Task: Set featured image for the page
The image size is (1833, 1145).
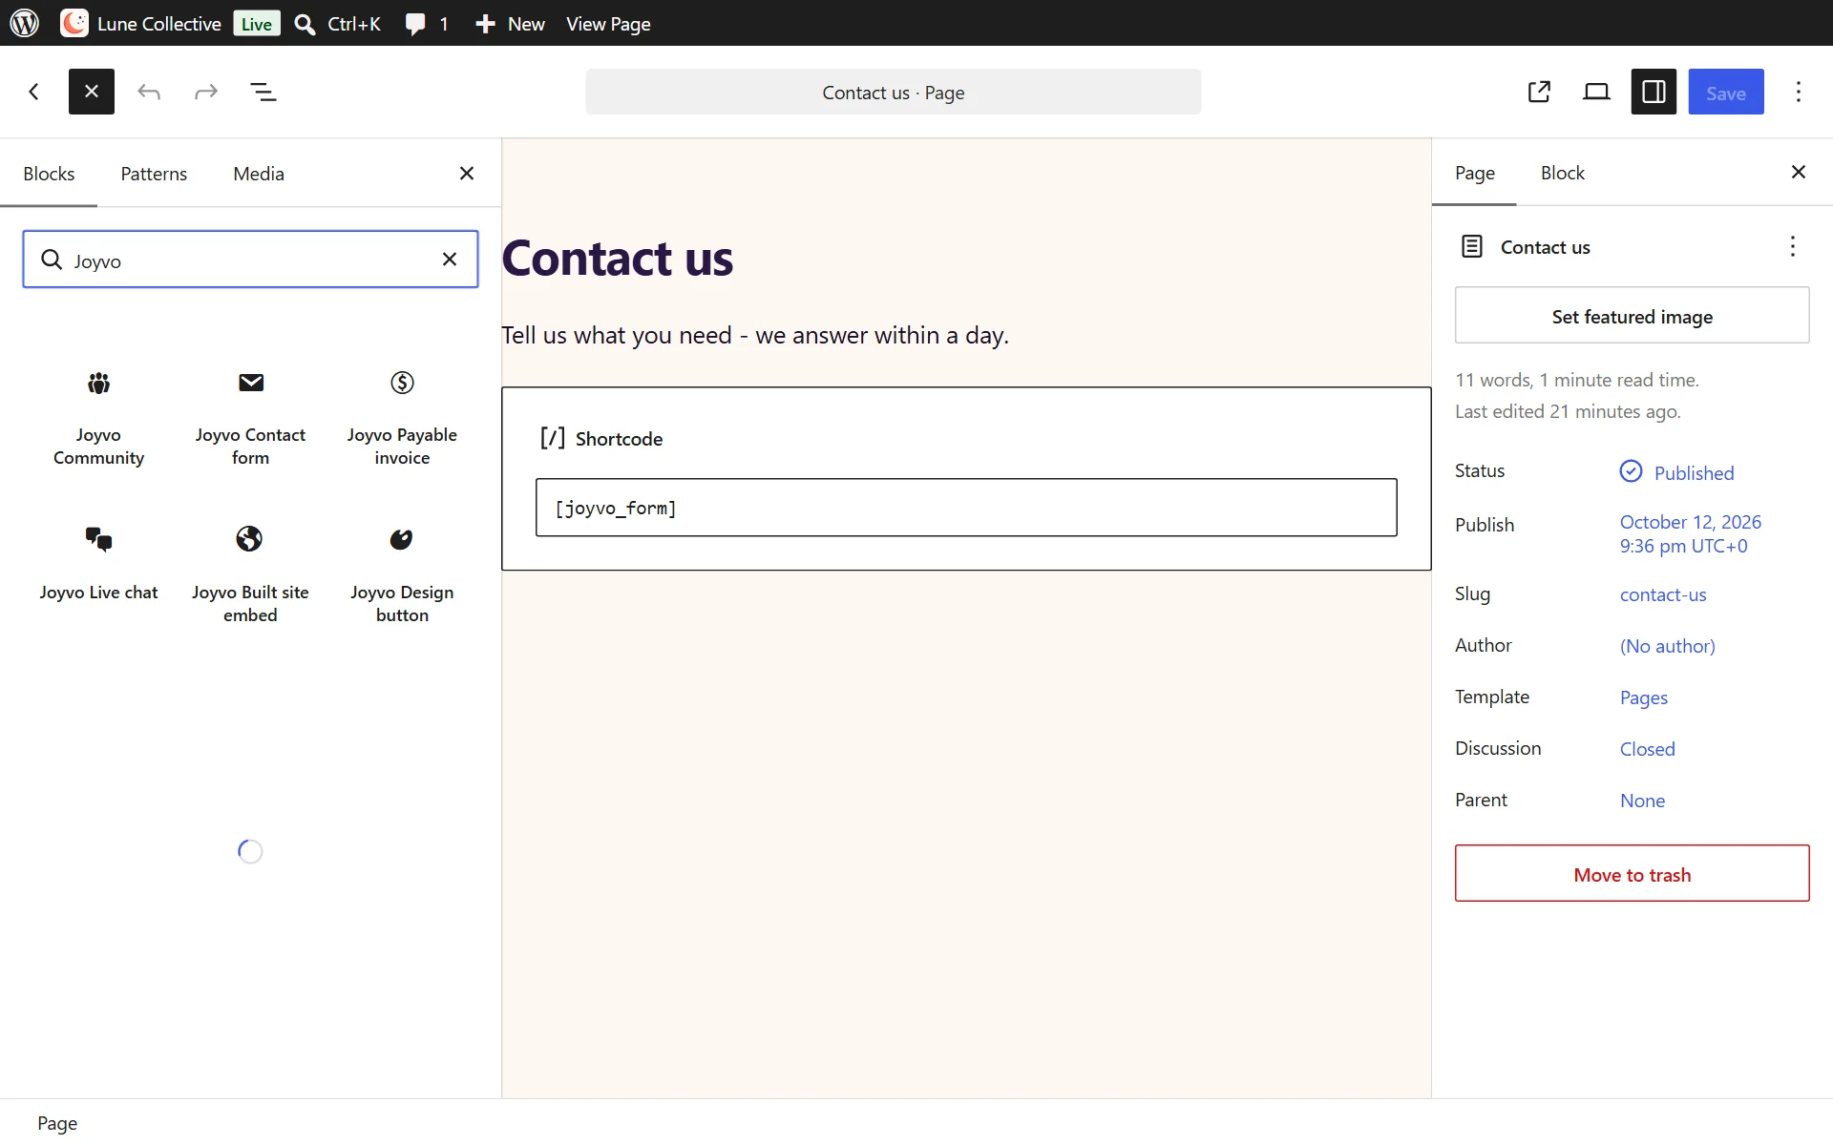Action: tap(1632, 316)
